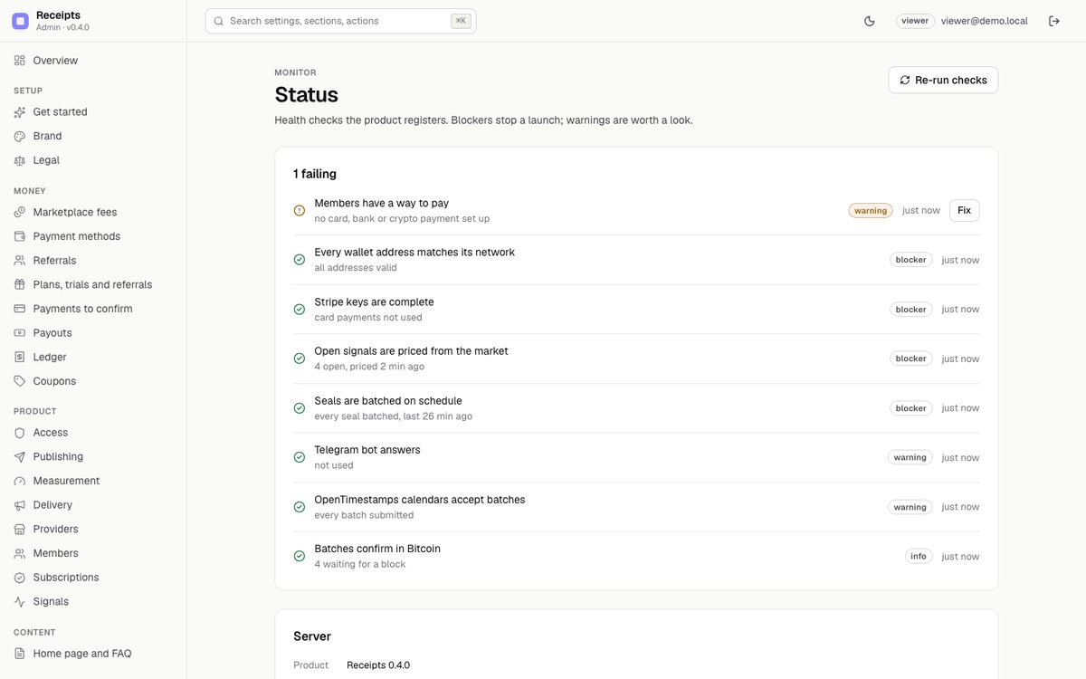Click the Plans, trials and referrals gift icon
Image resolution: width=1086 pixels, height=679 pixels.
[20, 284]
